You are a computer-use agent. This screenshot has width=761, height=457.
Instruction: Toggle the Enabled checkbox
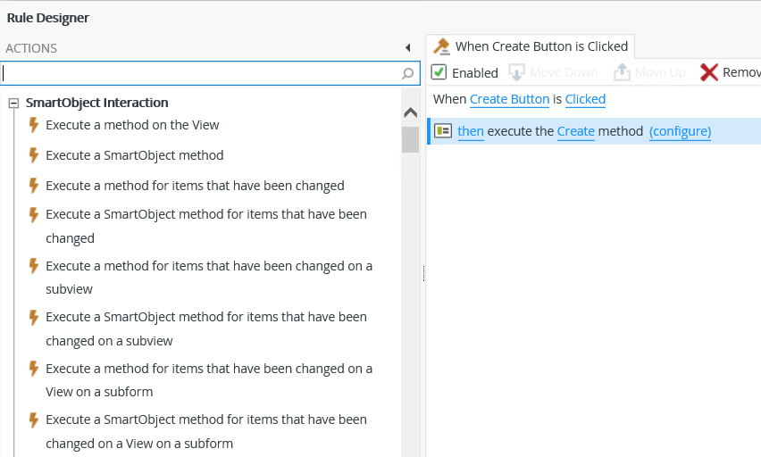(439, 72)
